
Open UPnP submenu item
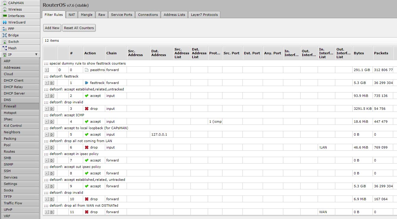point(20,210)
